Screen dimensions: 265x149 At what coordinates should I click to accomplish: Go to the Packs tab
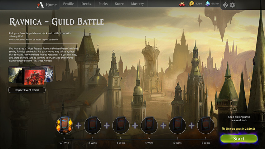103,4
